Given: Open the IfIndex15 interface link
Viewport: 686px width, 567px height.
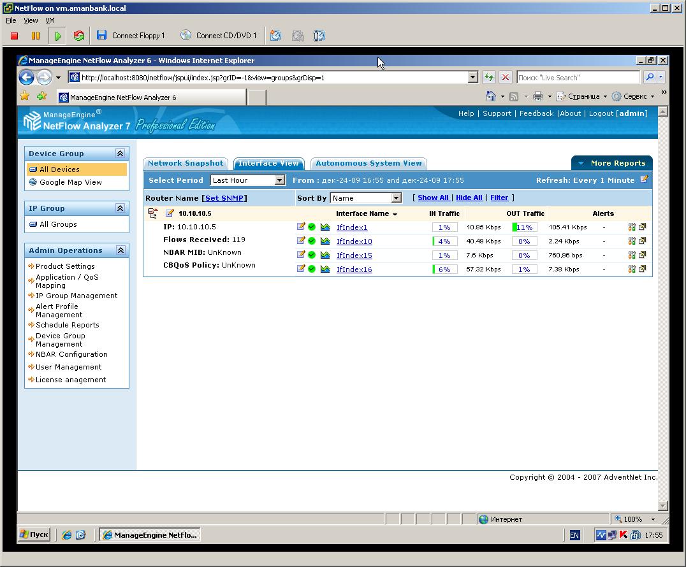Looking at the screenshot, I should pyautogui.click(x=354, y=255).
